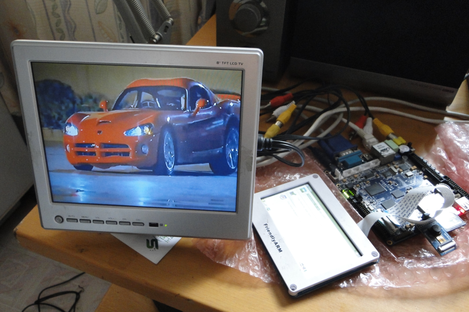Click the CH- channel down button
The height and width of the screenshot is (312, 469).
click(x=125, y=223)
